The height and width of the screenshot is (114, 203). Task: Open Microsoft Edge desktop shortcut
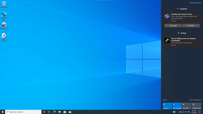4,16
